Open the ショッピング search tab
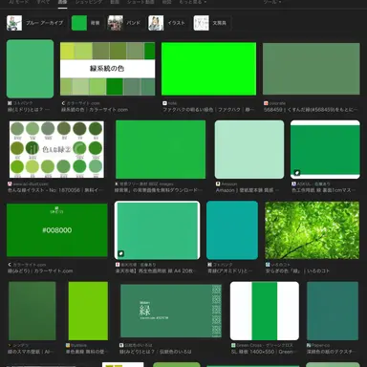This screenshot has height=367, width=367. point(89,2)
